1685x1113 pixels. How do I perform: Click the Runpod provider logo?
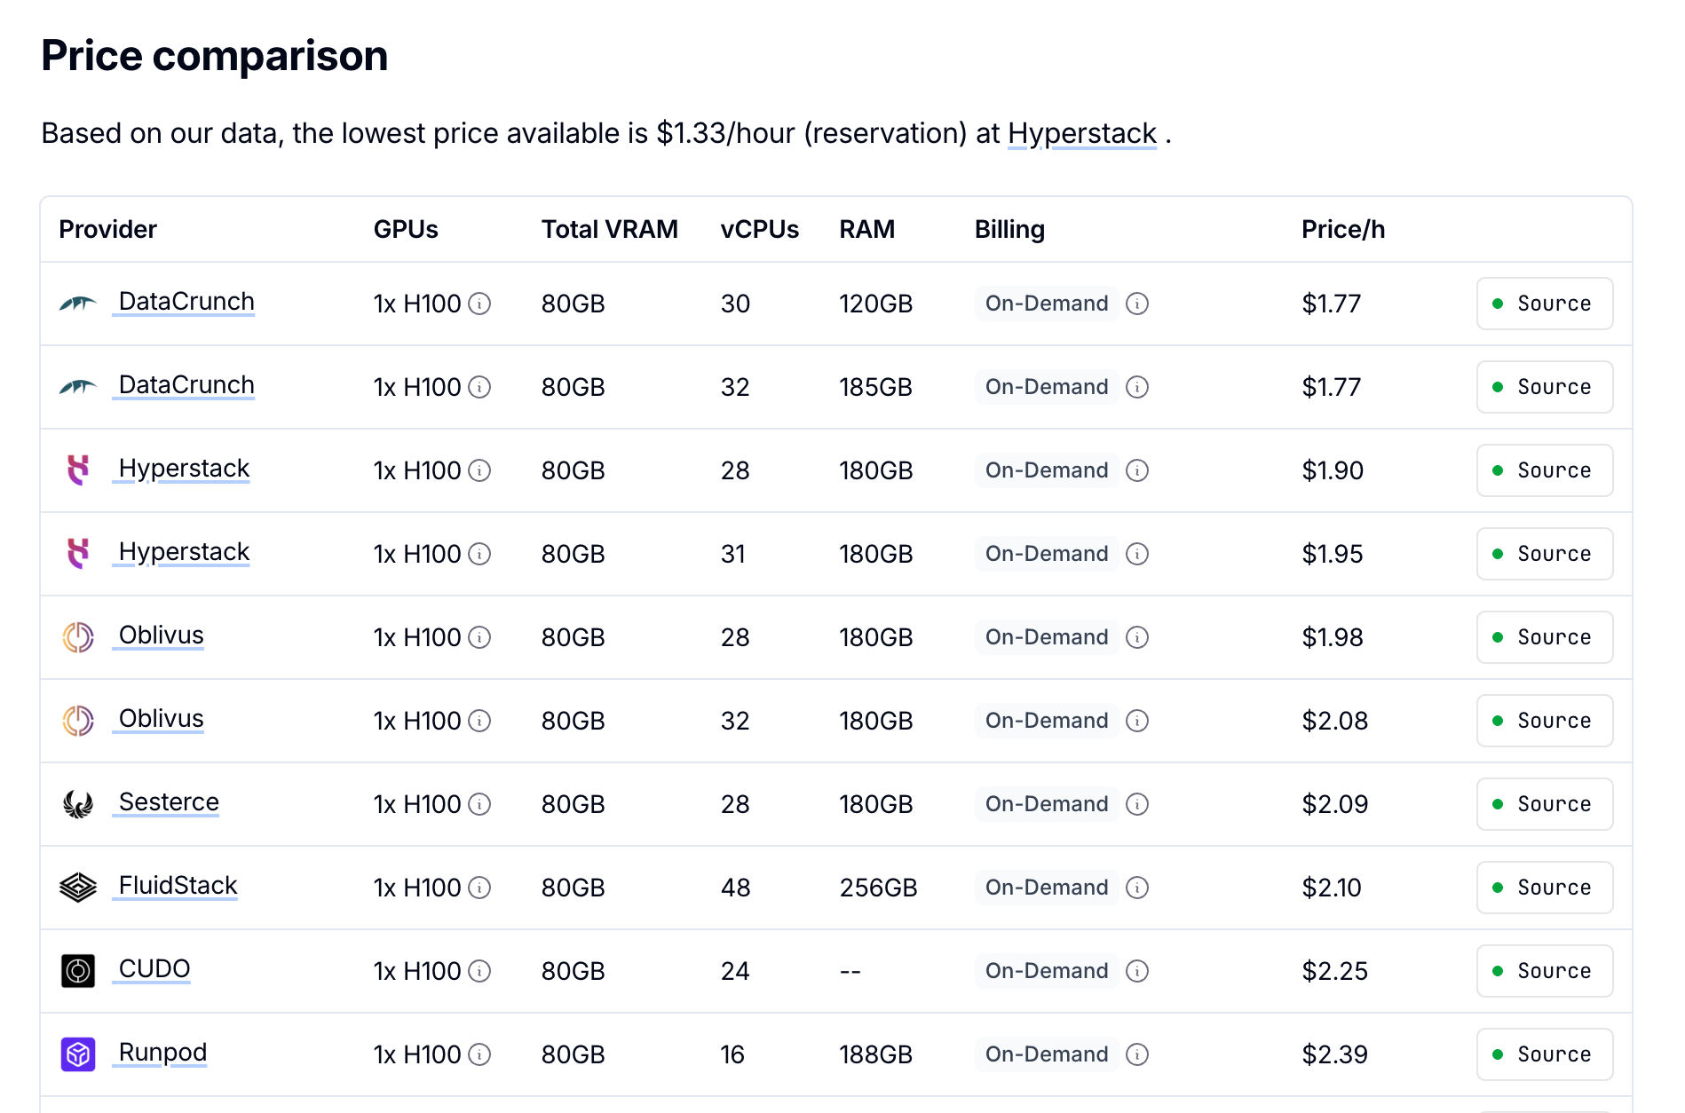78,1054
